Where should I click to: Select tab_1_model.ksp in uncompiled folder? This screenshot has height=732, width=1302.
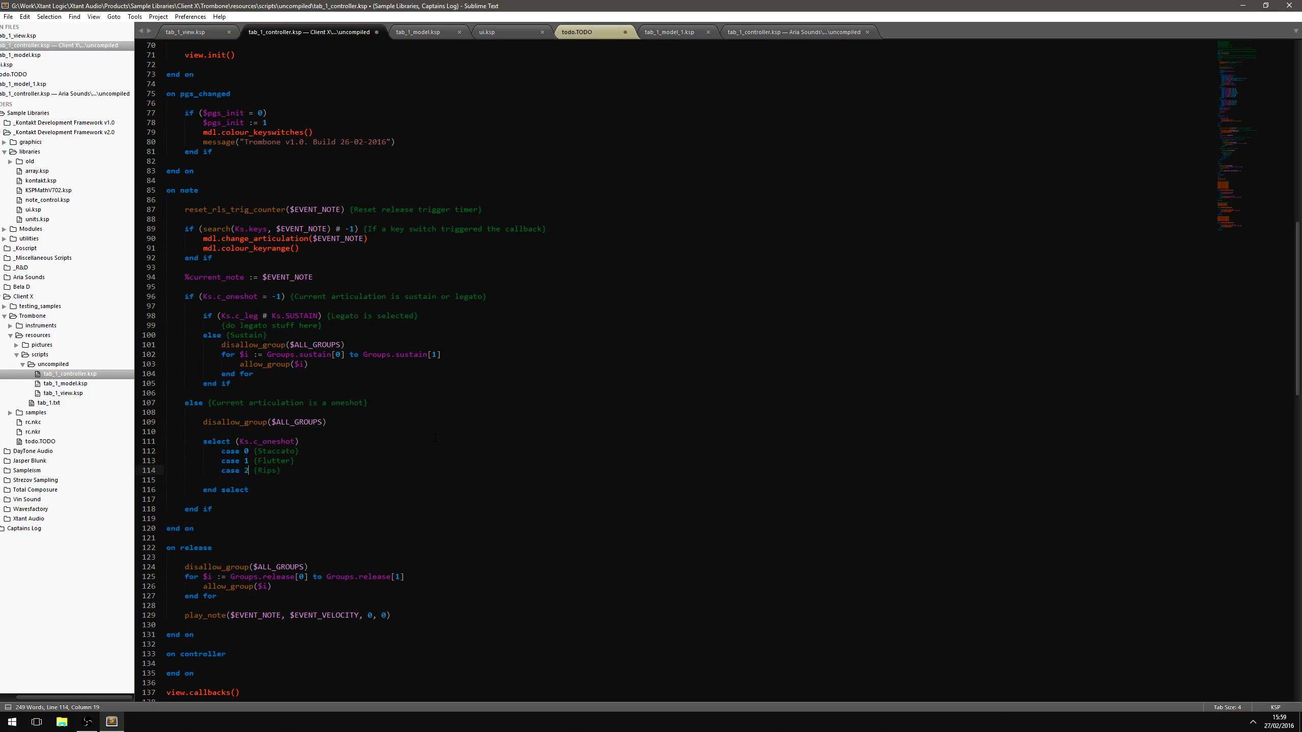pyautogui.click(x=65, y=384)
